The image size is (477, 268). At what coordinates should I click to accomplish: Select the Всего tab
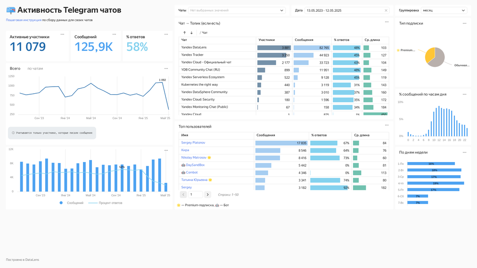pos(15,69)
